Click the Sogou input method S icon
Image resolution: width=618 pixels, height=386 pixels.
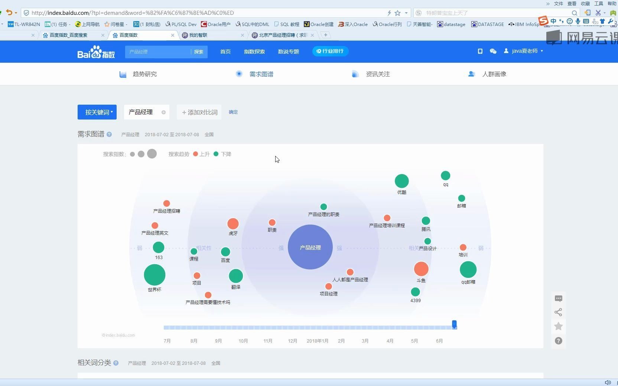tap(543, 21)
